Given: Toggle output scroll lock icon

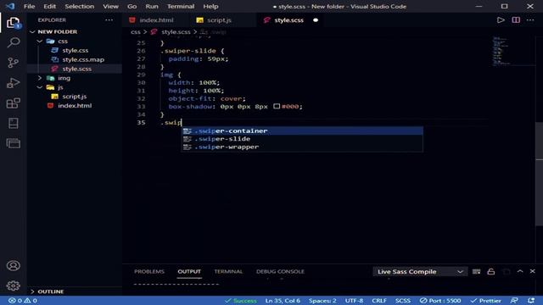Looking at the screenshot, I should [x=491, y=271].
